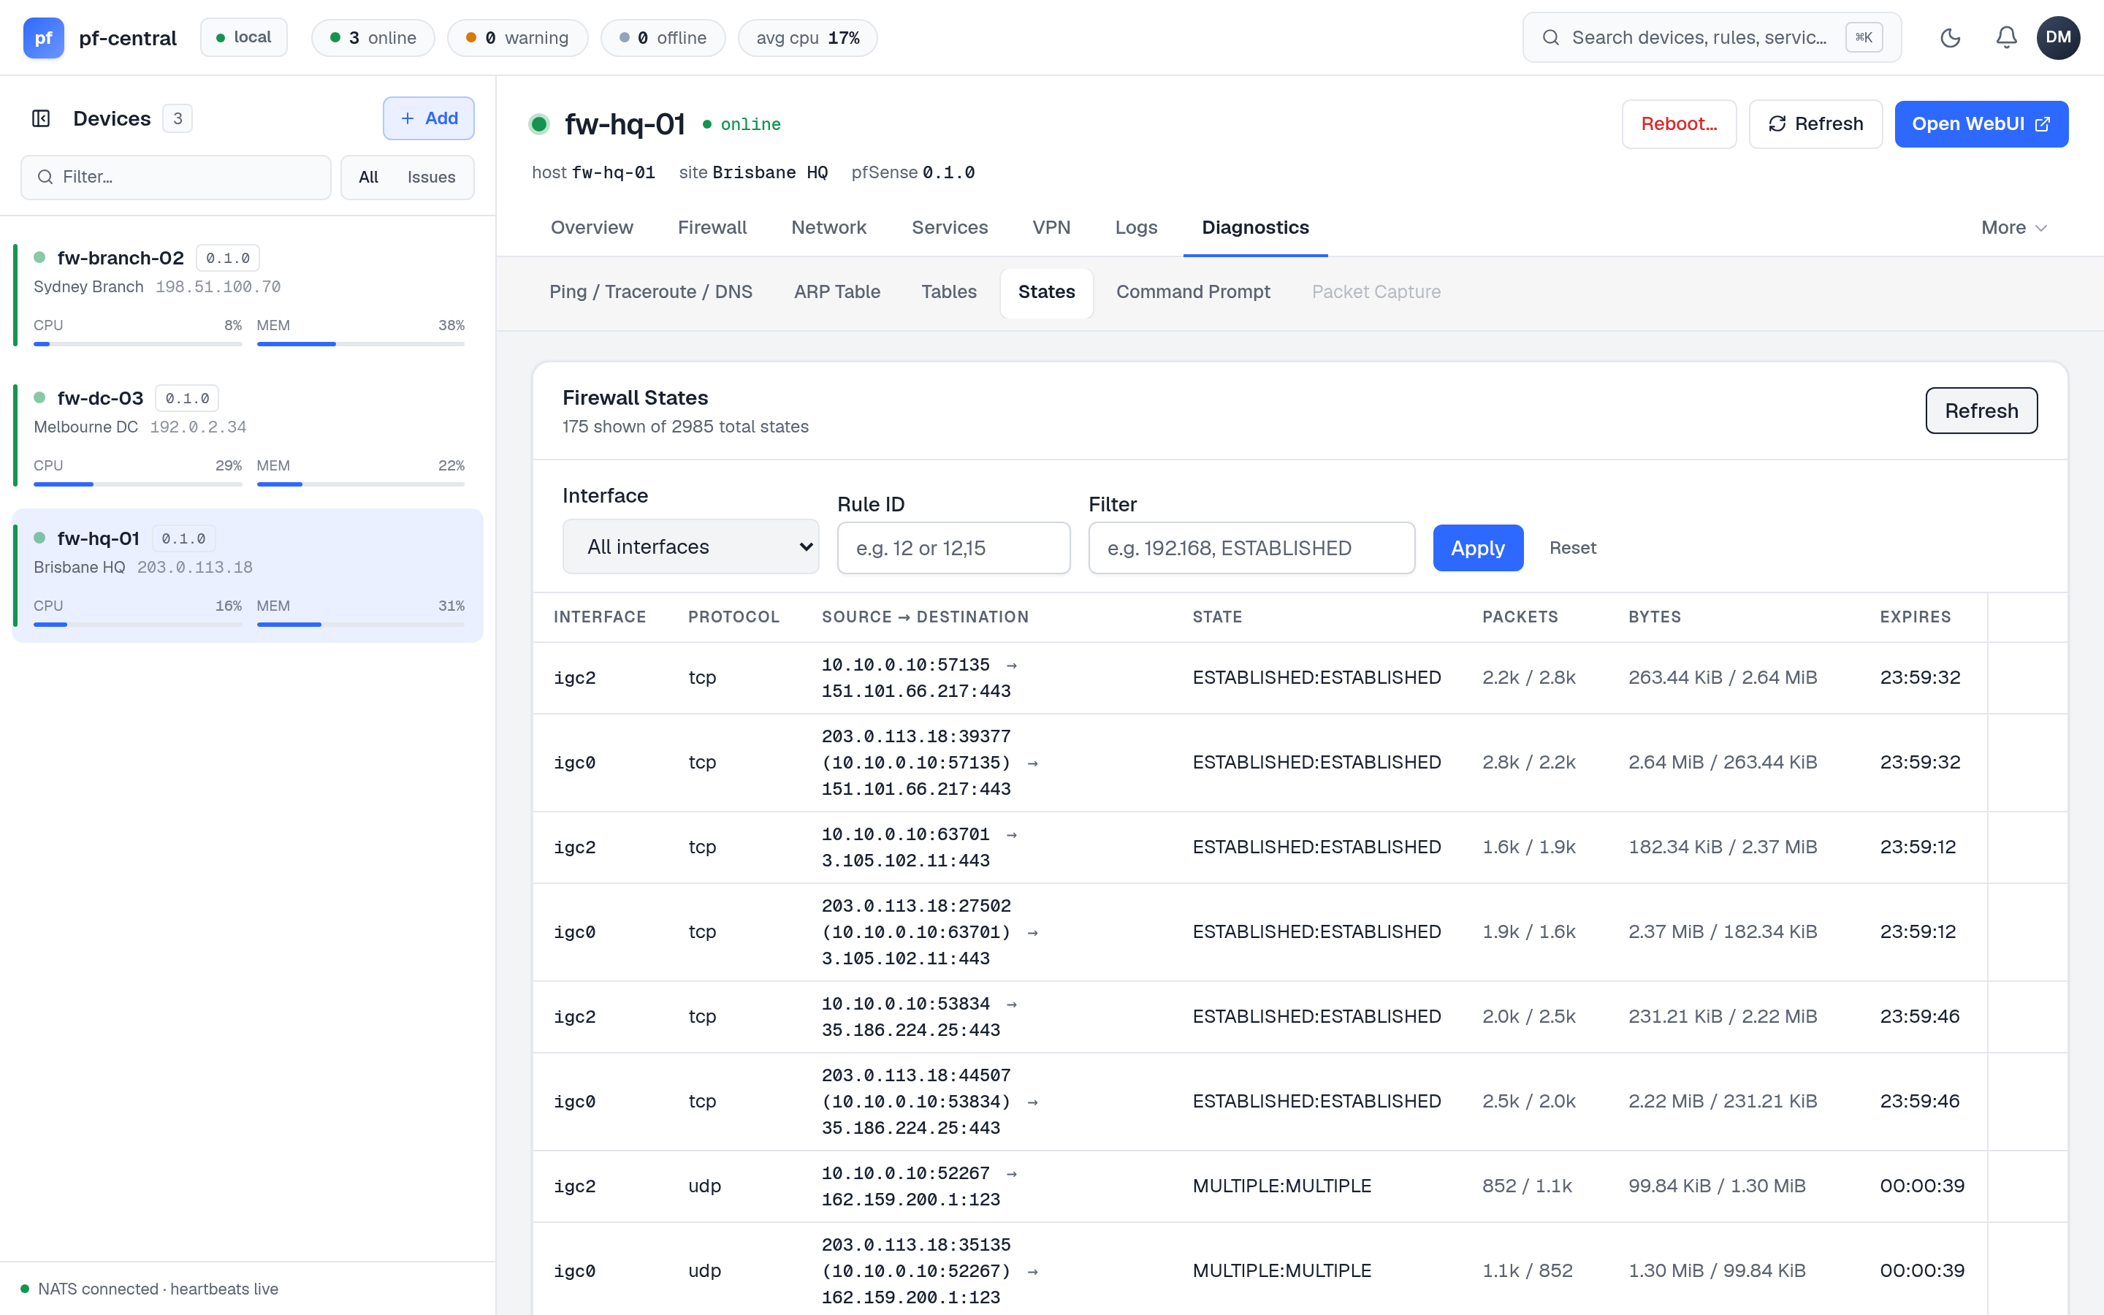Expand the More tabs menu

point(2014,228)
